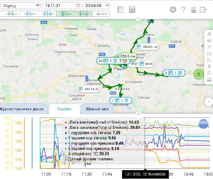The image size is (213, 179).
Task: Open the 23:59:59 time dropdown
Action: pos(96,6)
